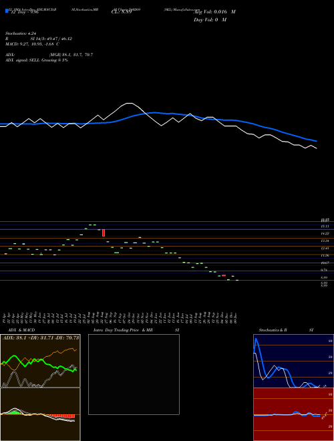Click the '12 Day = 9.96' label
The image size is (334, 441).
coord(24,12)
